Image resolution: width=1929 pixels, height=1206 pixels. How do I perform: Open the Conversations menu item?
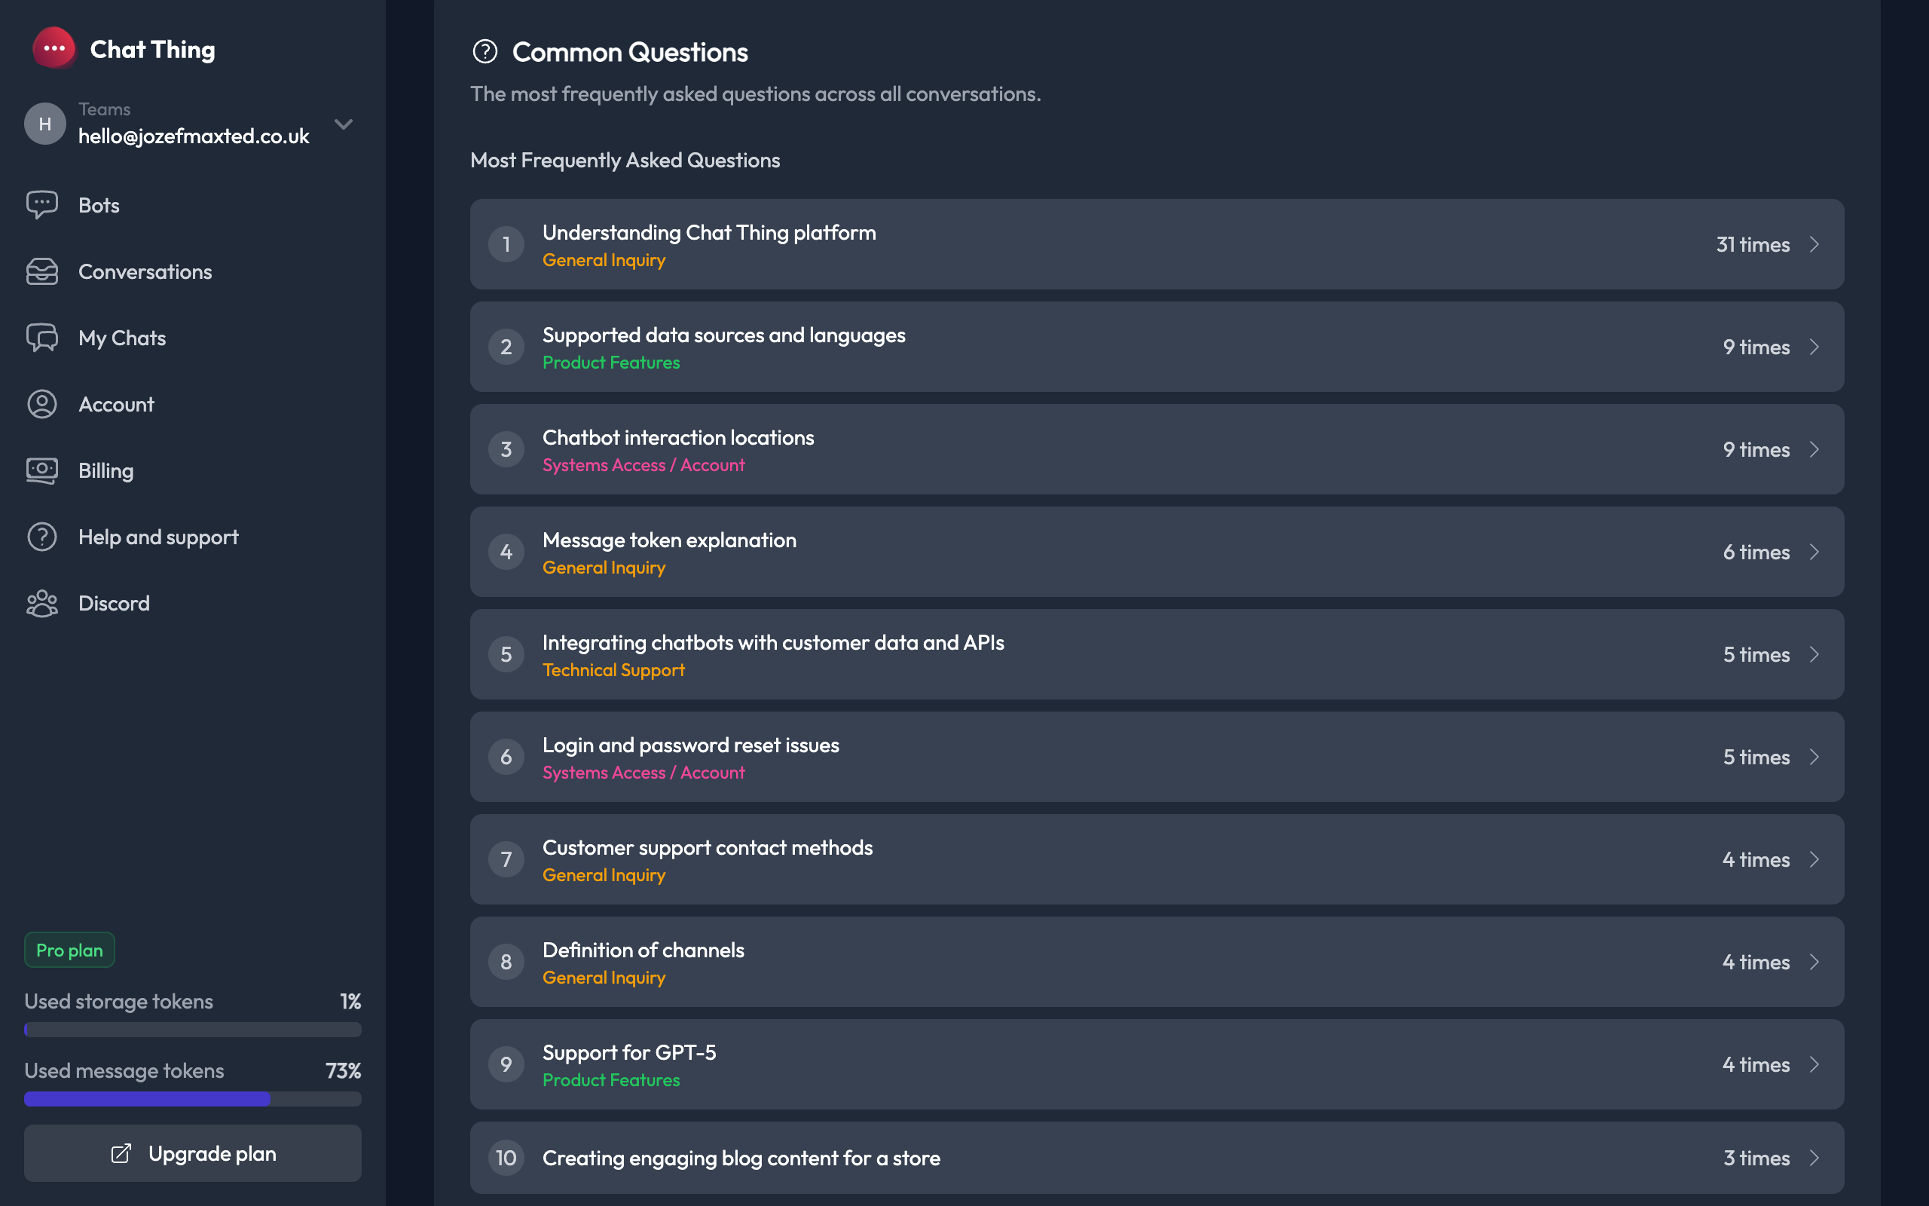[145, 271]
